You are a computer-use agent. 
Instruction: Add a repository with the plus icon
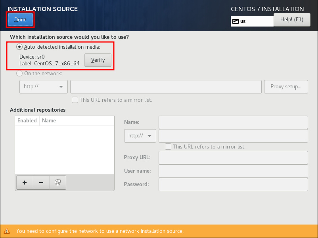tap(25, 183)
